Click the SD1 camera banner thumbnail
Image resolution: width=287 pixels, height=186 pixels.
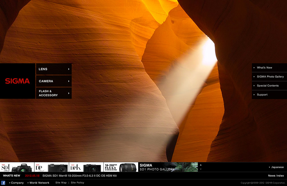[x=17, y=167]
